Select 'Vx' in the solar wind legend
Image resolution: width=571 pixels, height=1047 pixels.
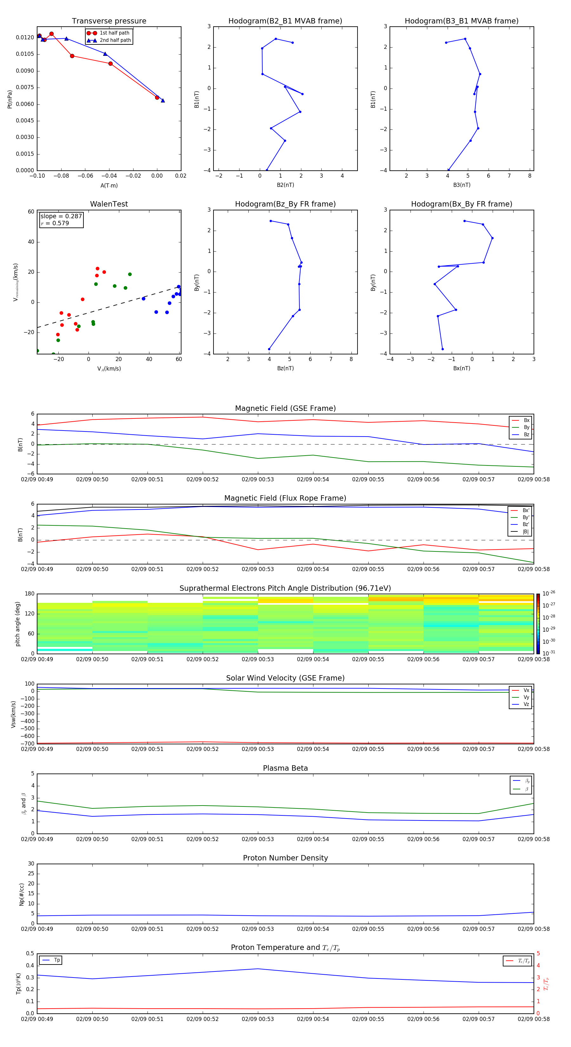521,690
